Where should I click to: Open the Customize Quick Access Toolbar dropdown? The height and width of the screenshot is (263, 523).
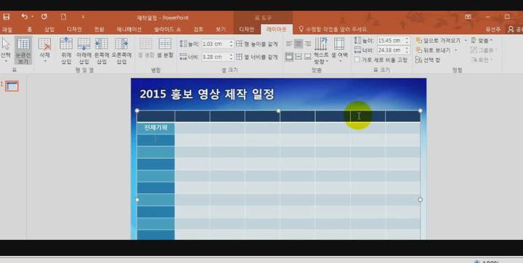83,17
